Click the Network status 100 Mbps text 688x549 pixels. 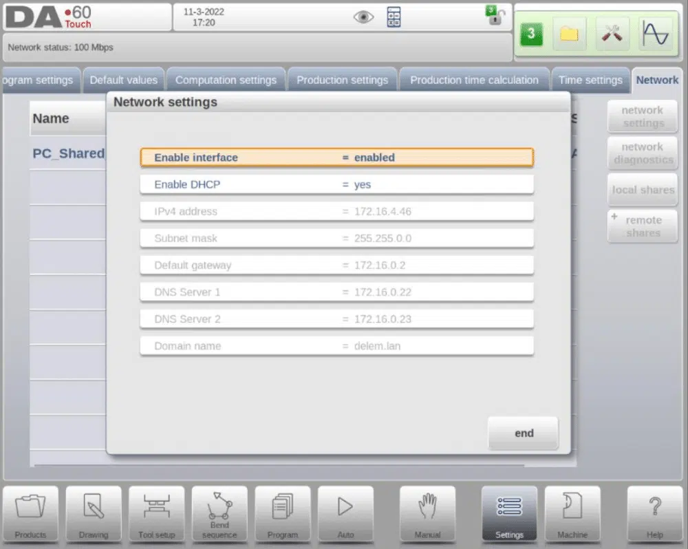[x=61, y=47]
